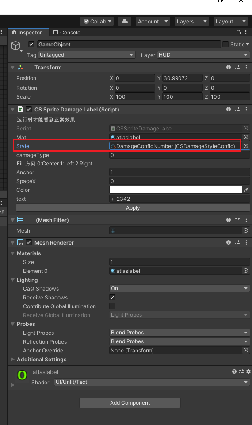Viewport: 252px width, 425px height.
Task: Pick object for Anchor Override
Action: (x=246, y=350)
